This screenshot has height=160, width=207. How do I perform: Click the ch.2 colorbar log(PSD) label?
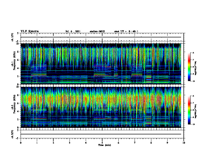(x=196, y=111)
